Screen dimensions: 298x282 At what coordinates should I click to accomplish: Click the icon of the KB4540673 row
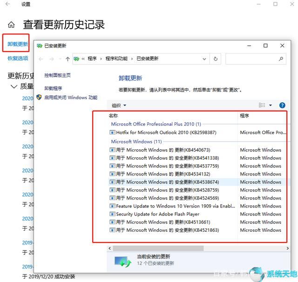pyautogui.click(x=112, y=150)
